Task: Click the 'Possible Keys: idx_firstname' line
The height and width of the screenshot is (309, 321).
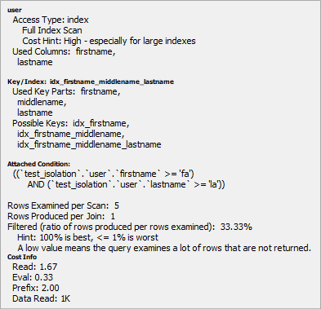Action: click(71, 123)
